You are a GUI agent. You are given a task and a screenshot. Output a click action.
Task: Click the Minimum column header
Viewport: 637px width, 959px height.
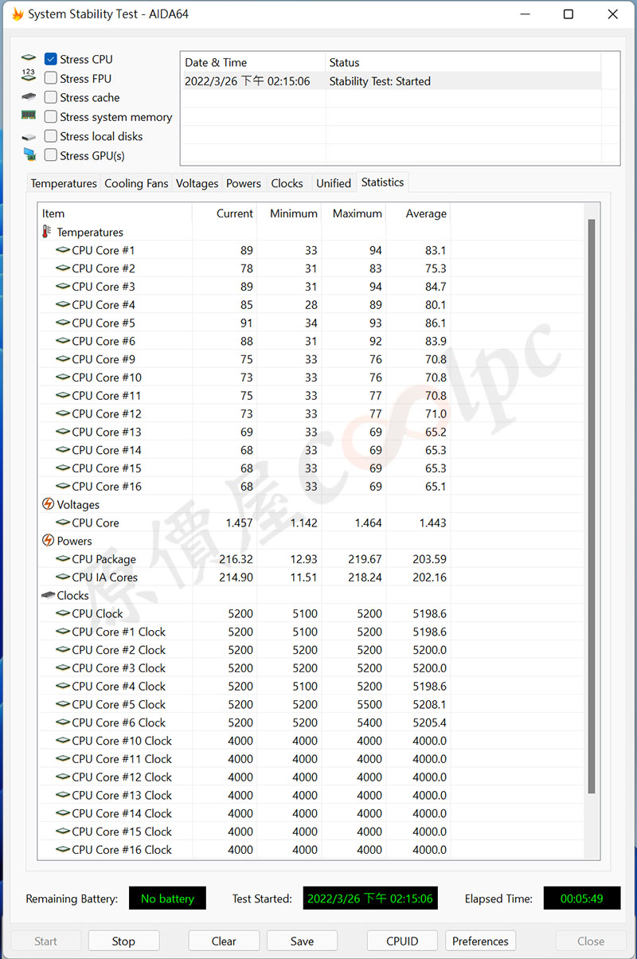(x=289, y=213)
